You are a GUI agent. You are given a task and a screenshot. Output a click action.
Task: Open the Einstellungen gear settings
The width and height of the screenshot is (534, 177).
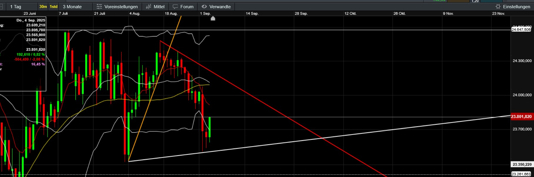pos(513,6)
